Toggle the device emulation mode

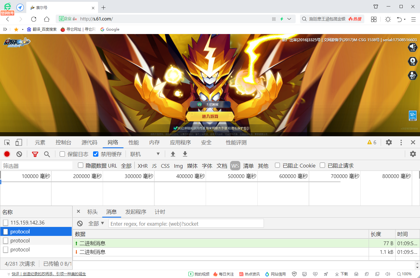(x=19, y=142)
